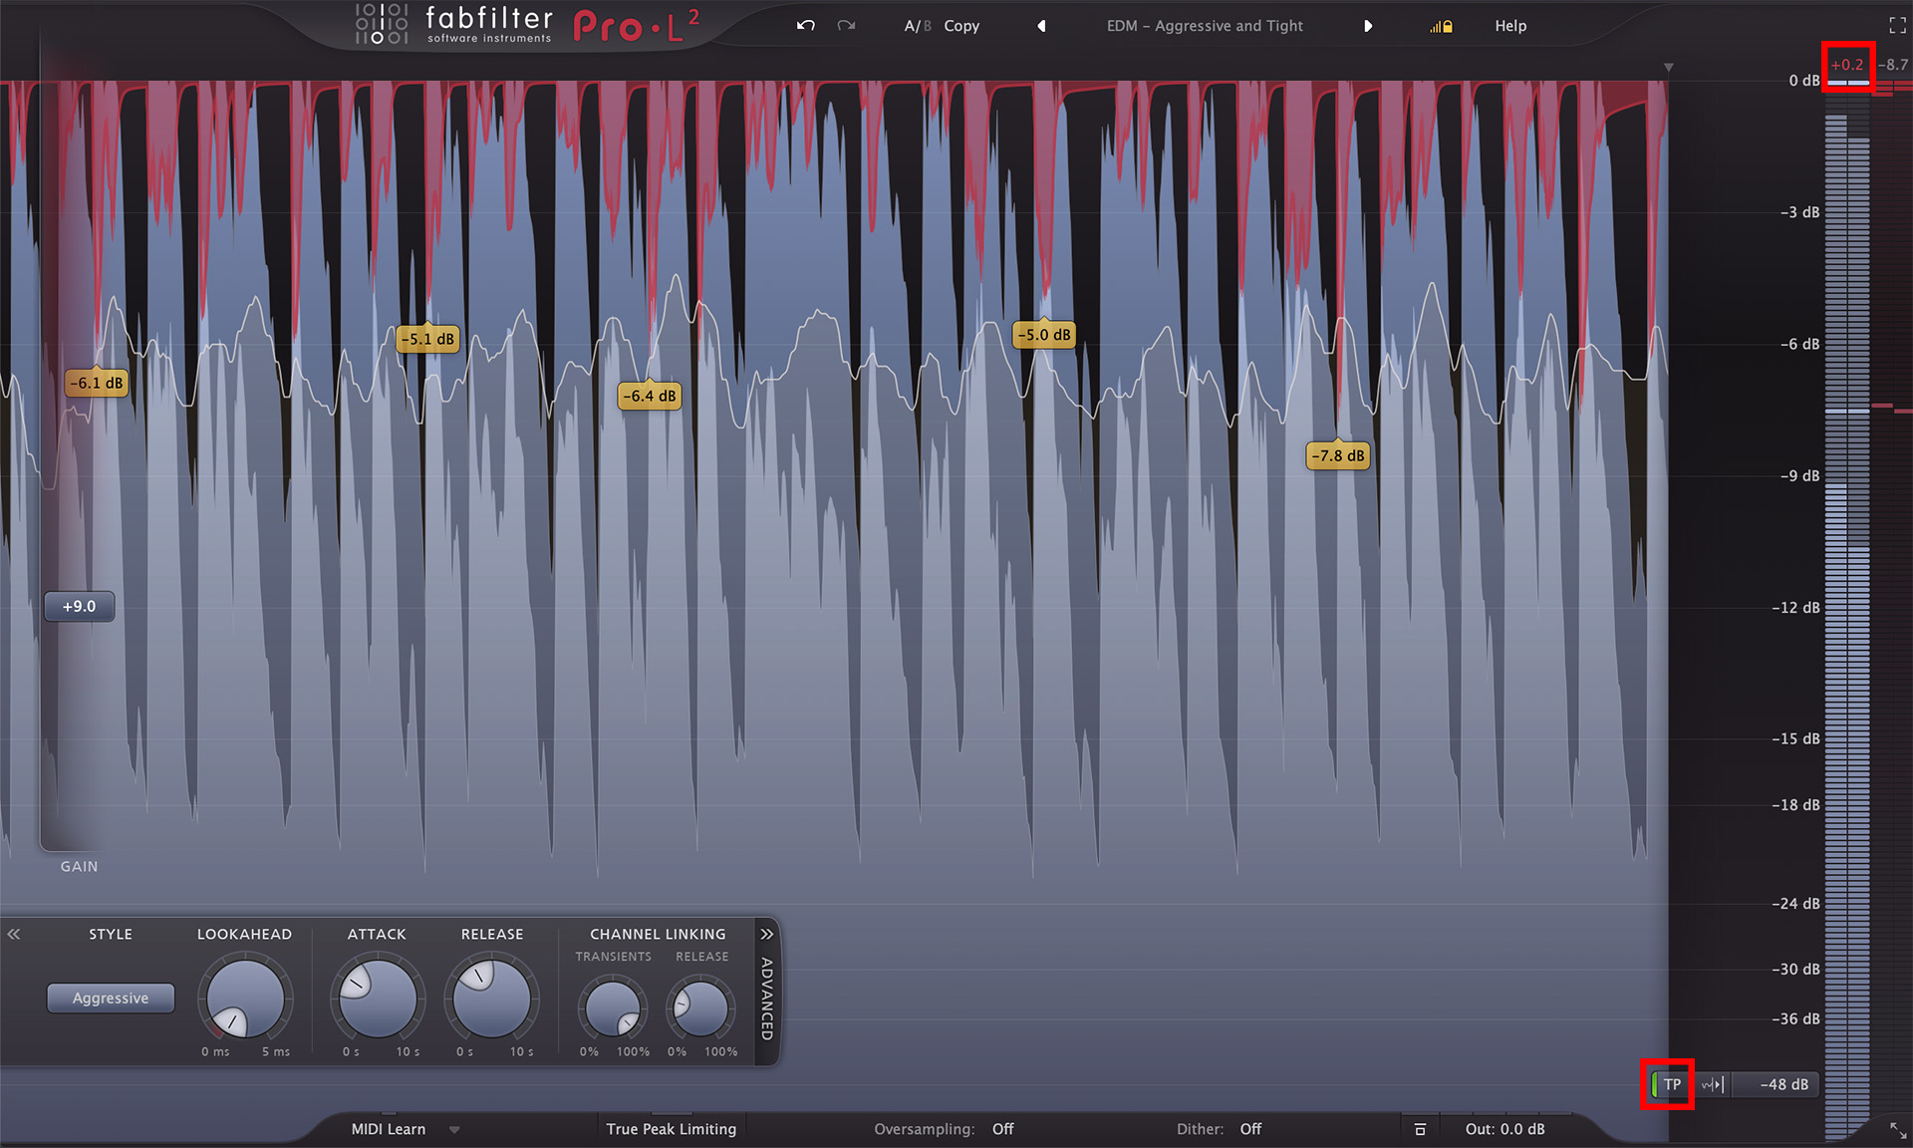Image resolution: width=1913 pixels, height=1148 pixels.
Task: Click the waveform meter scale mode icon
Action: coord(1712,1084)
